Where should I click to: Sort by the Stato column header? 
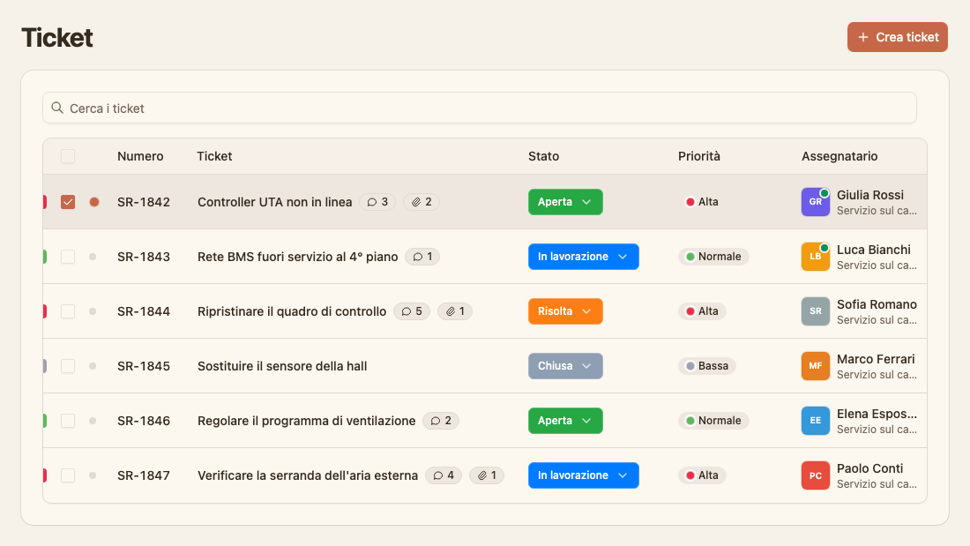(x=544, y=156)
